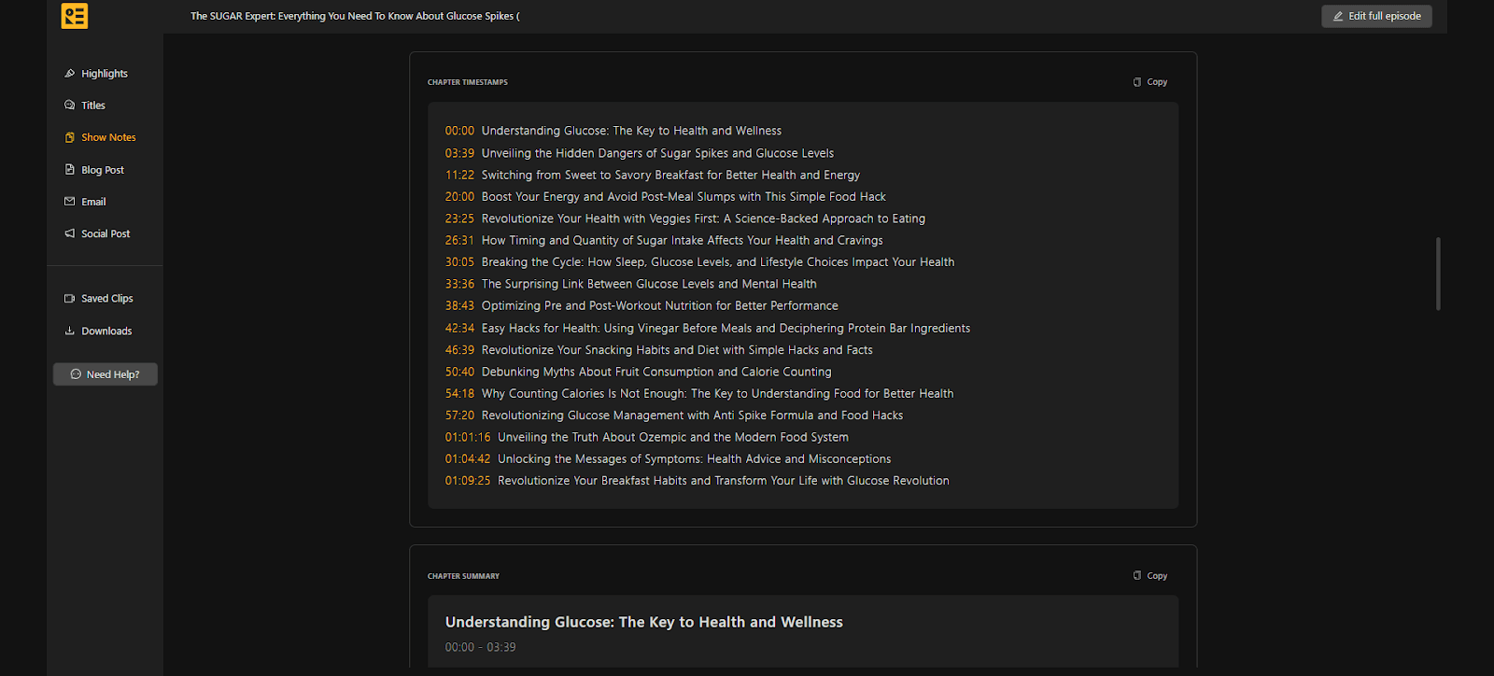Click the Downloads arrow icon
Image resolution: width=1494 pixels, height=676 pixels.
(68, 330)
